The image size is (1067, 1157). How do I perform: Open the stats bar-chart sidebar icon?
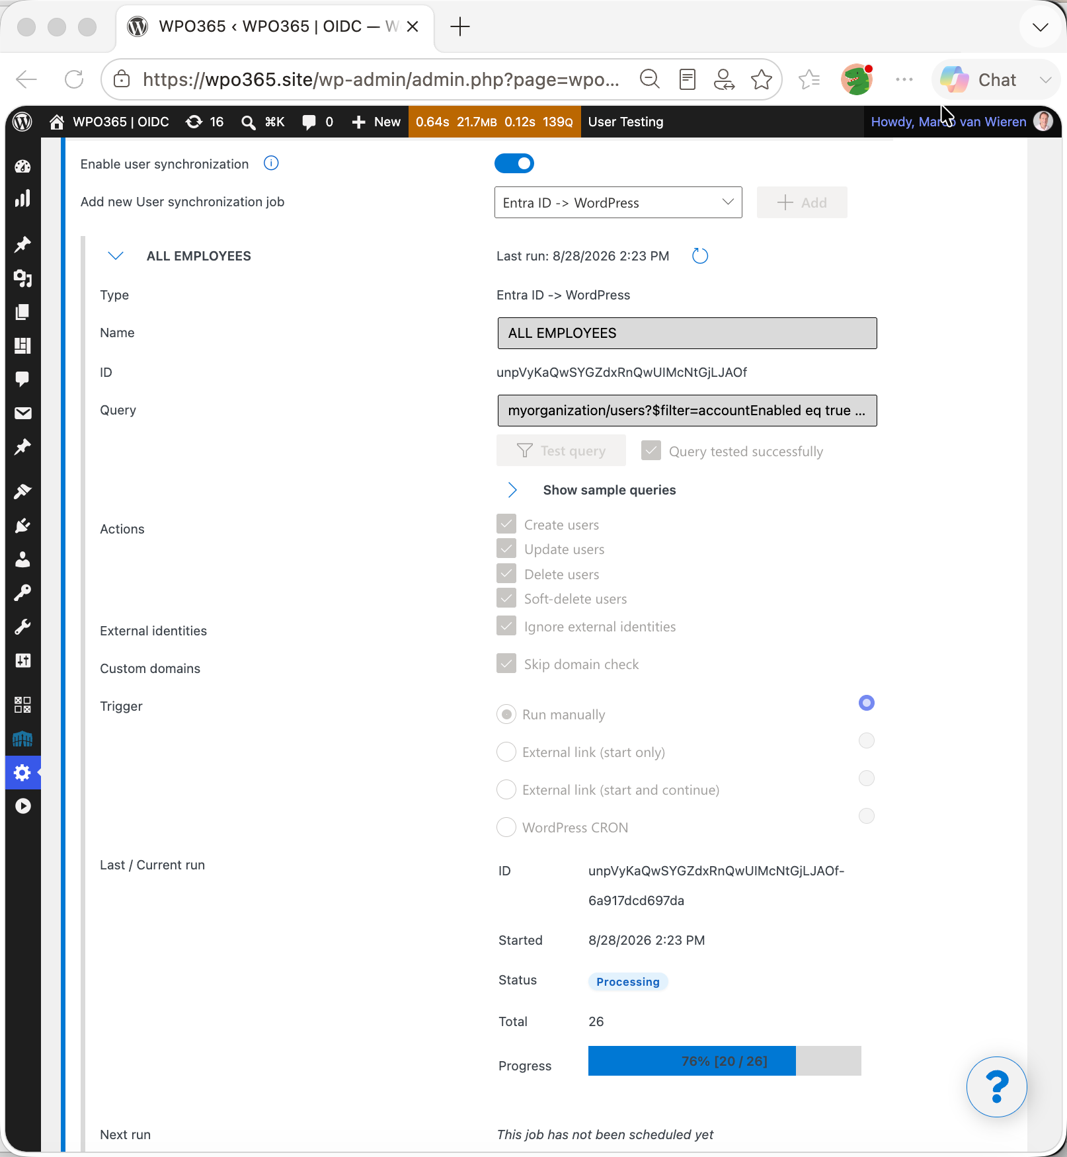pyautogui.click(x=23, y=199)
